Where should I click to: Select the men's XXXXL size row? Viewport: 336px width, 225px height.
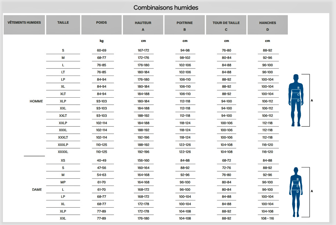162,152
